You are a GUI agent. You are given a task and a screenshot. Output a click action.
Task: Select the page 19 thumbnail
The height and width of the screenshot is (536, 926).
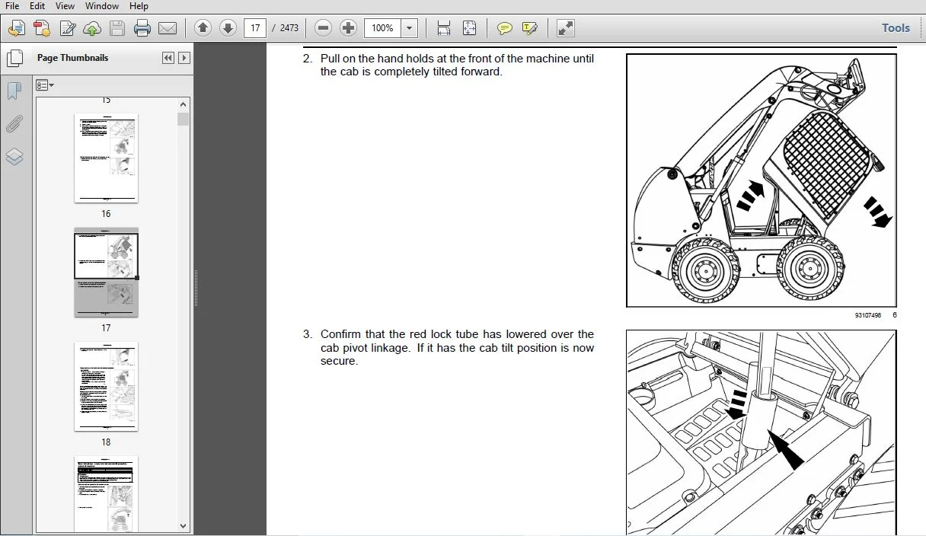106,495
